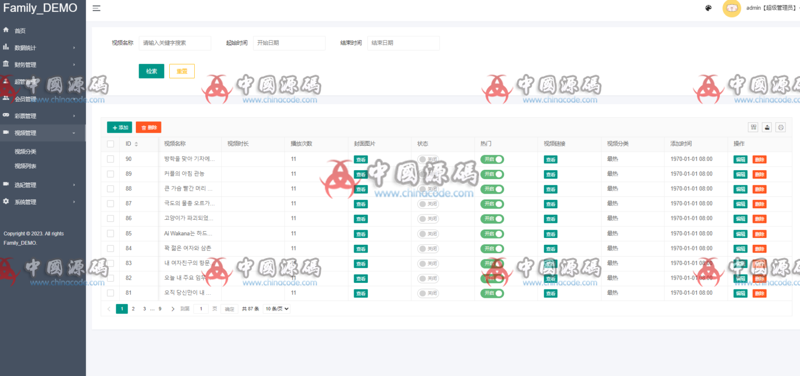Tick the checkbox for ID 81
Viewport: 800px width, 376px height.
tap(110, 293)
